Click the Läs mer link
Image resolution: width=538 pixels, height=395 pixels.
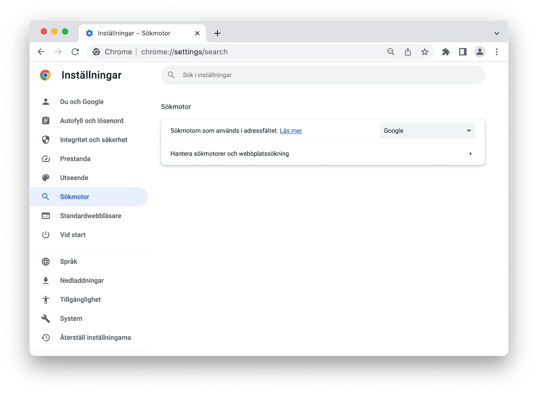point(291,131)
